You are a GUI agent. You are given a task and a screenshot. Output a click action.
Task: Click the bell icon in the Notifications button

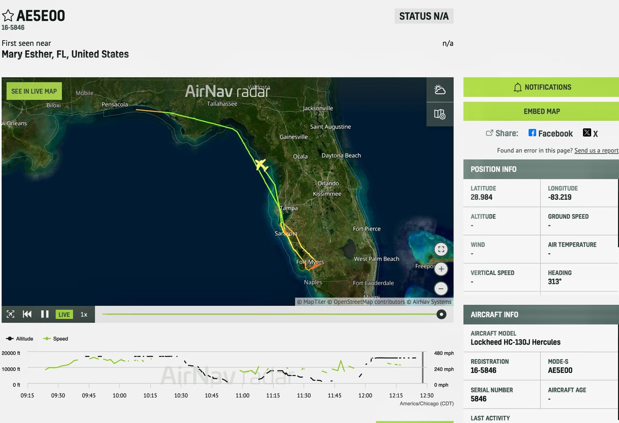(517, 88)
